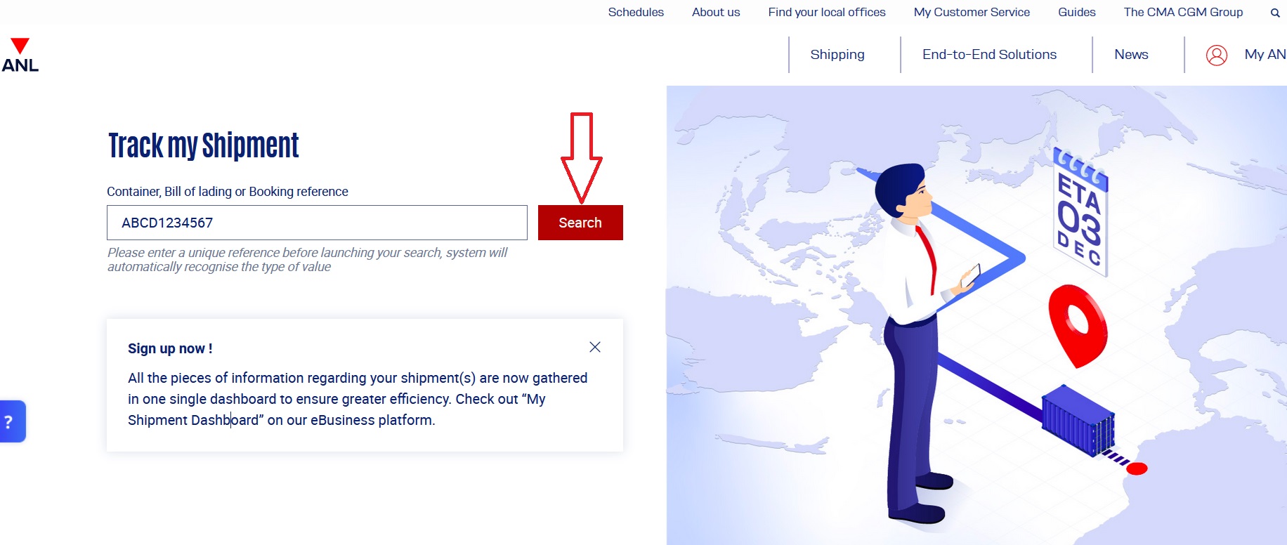Open the About us link
Viewport: 1287px width, 545px height.
pyautogui.click(x=716, y=12)
